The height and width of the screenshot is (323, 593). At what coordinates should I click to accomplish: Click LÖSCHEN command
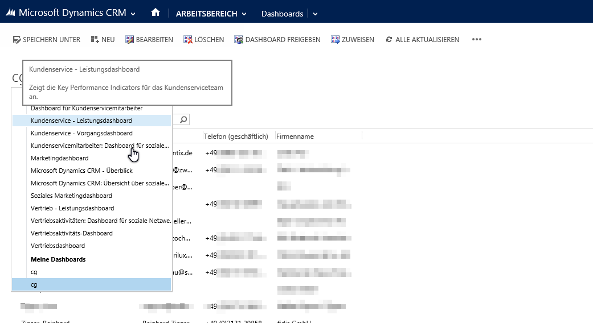pos(204,40)
